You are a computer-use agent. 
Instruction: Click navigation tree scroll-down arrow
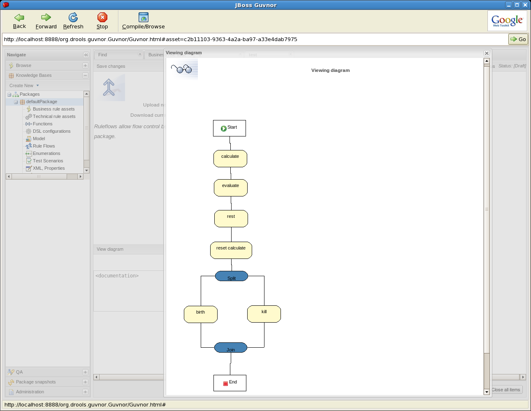(x=86, y=170)
